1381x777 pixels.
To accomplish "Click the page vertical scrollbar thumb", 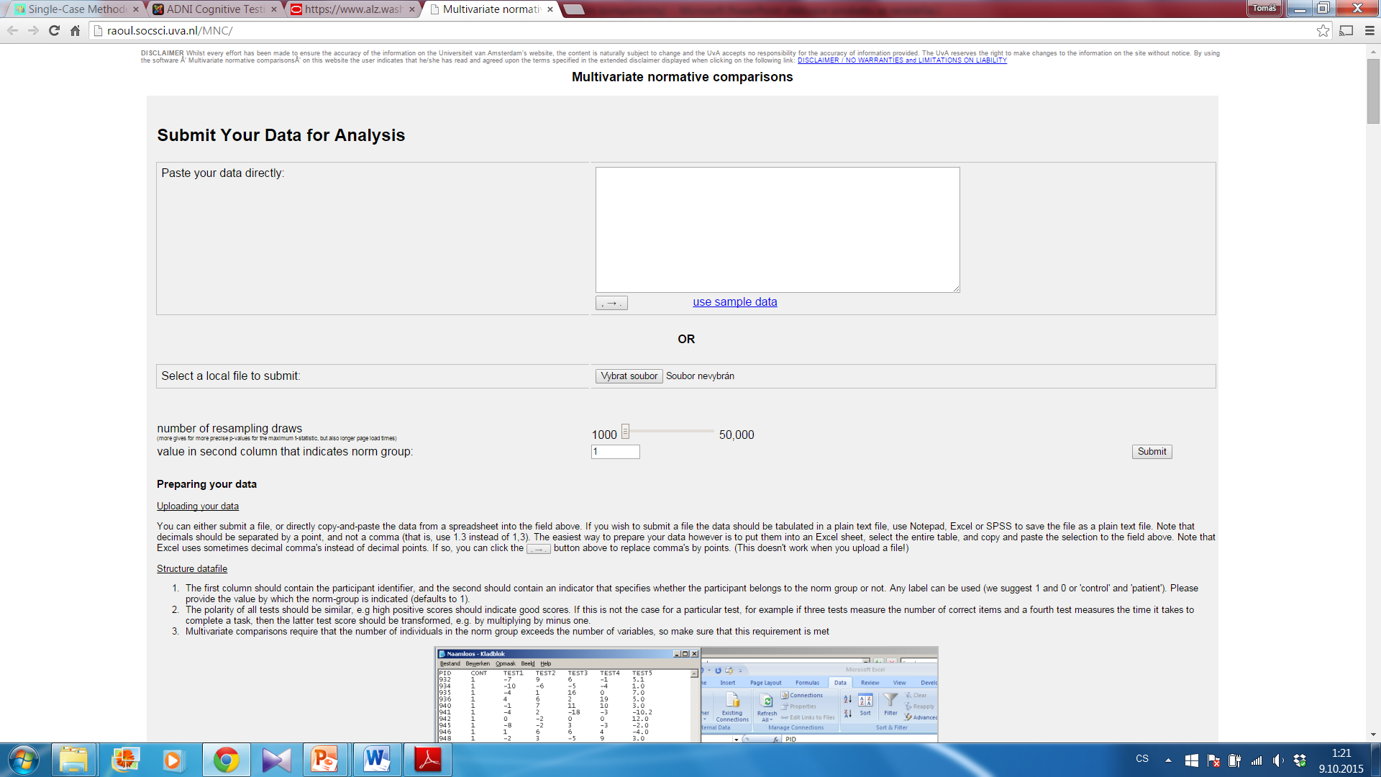I will tap(1373, 91).
